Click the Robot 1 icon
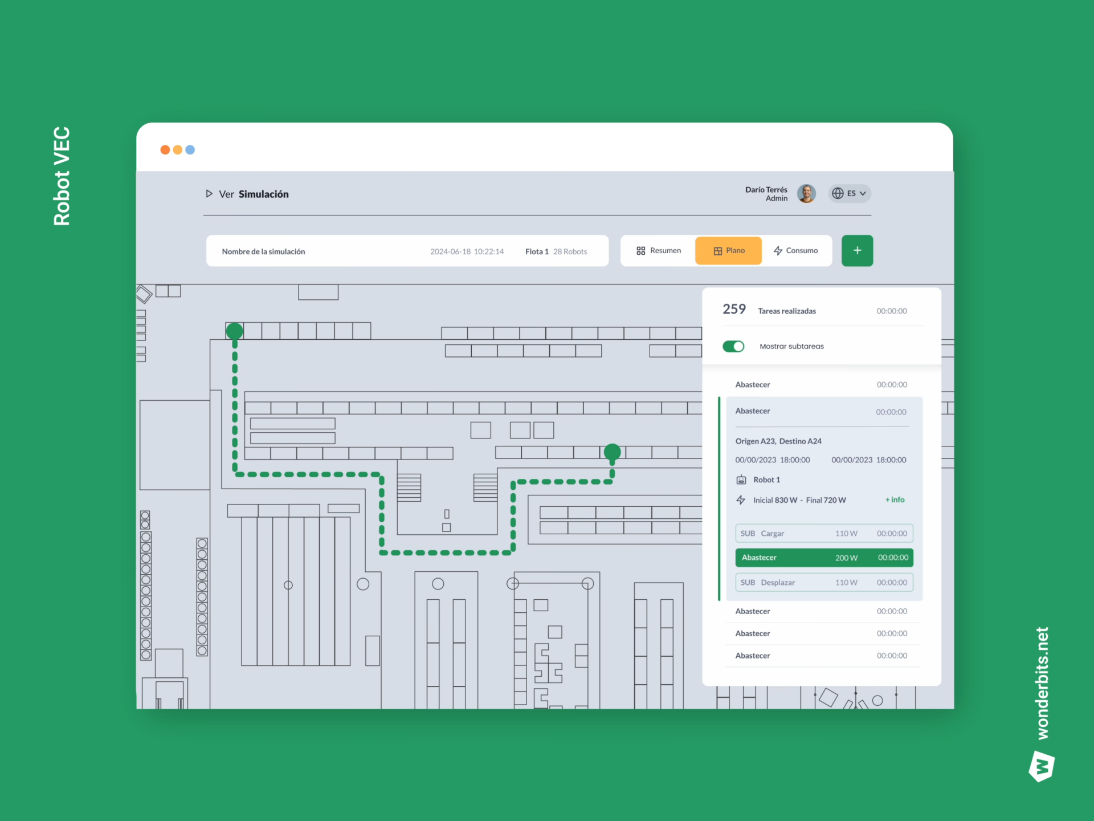1094x821 pixels. coord(741,479)
